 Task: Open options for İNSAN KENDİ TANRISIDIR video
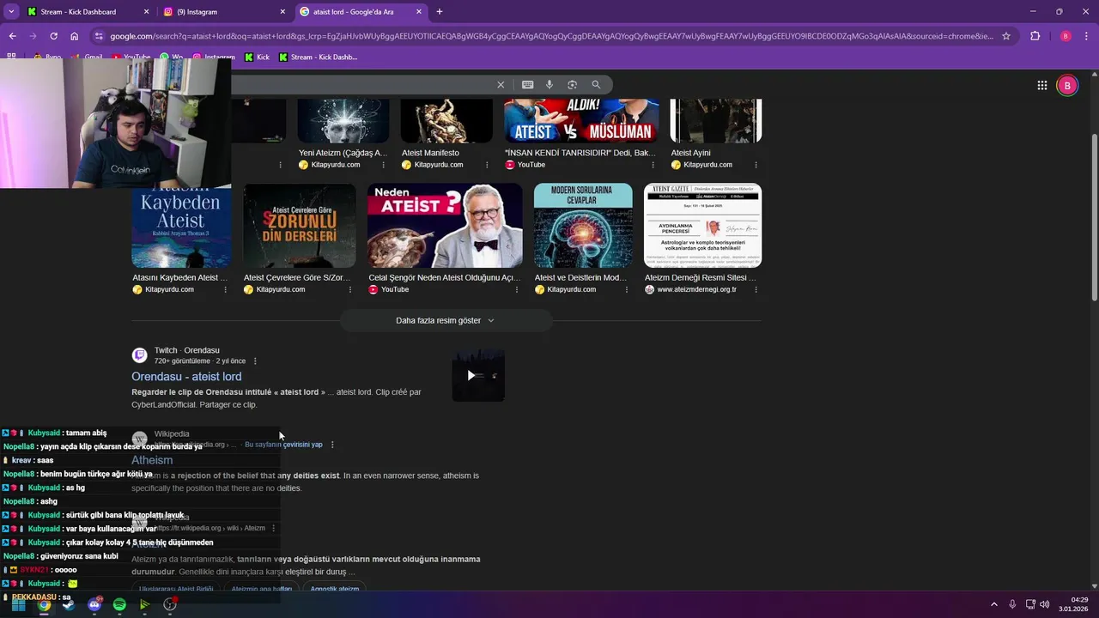coord(653,165)
